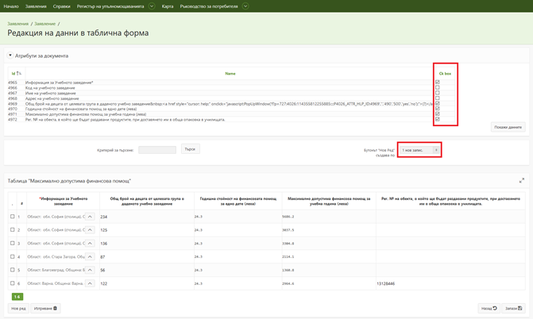This screenshot has width=533, height=319.
Task: Open Регистър на упълномощаванията menu
Action: pyautogui.click(x=110, y=6)
